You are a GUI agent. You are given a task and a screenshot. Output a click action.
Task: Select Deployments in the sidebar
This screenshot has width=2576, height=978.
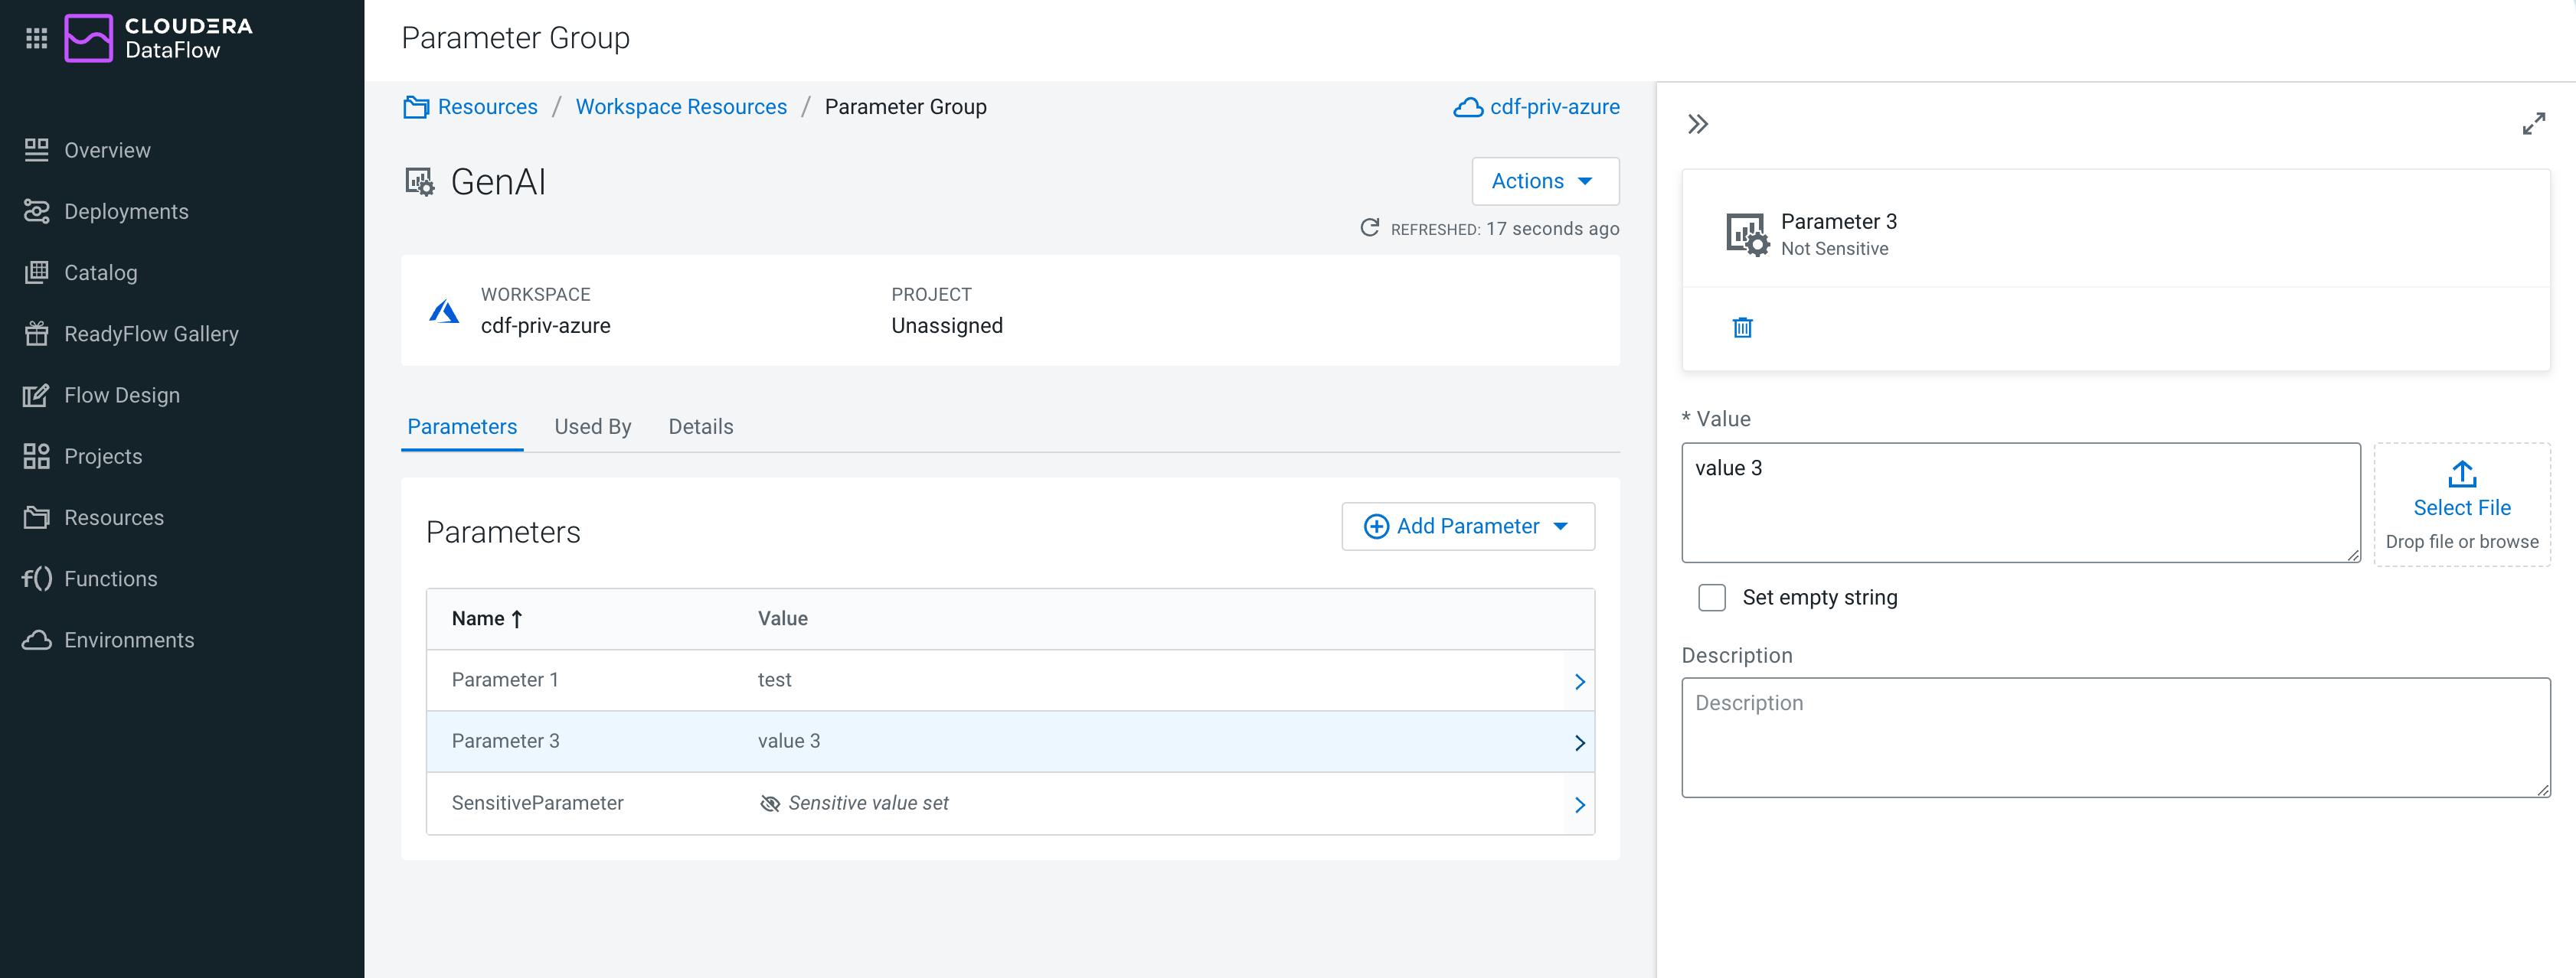click(x=126, y=210)
